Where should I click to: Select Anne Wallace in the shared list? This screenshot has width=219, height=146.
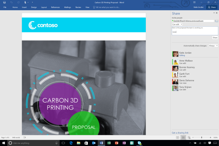195,62
